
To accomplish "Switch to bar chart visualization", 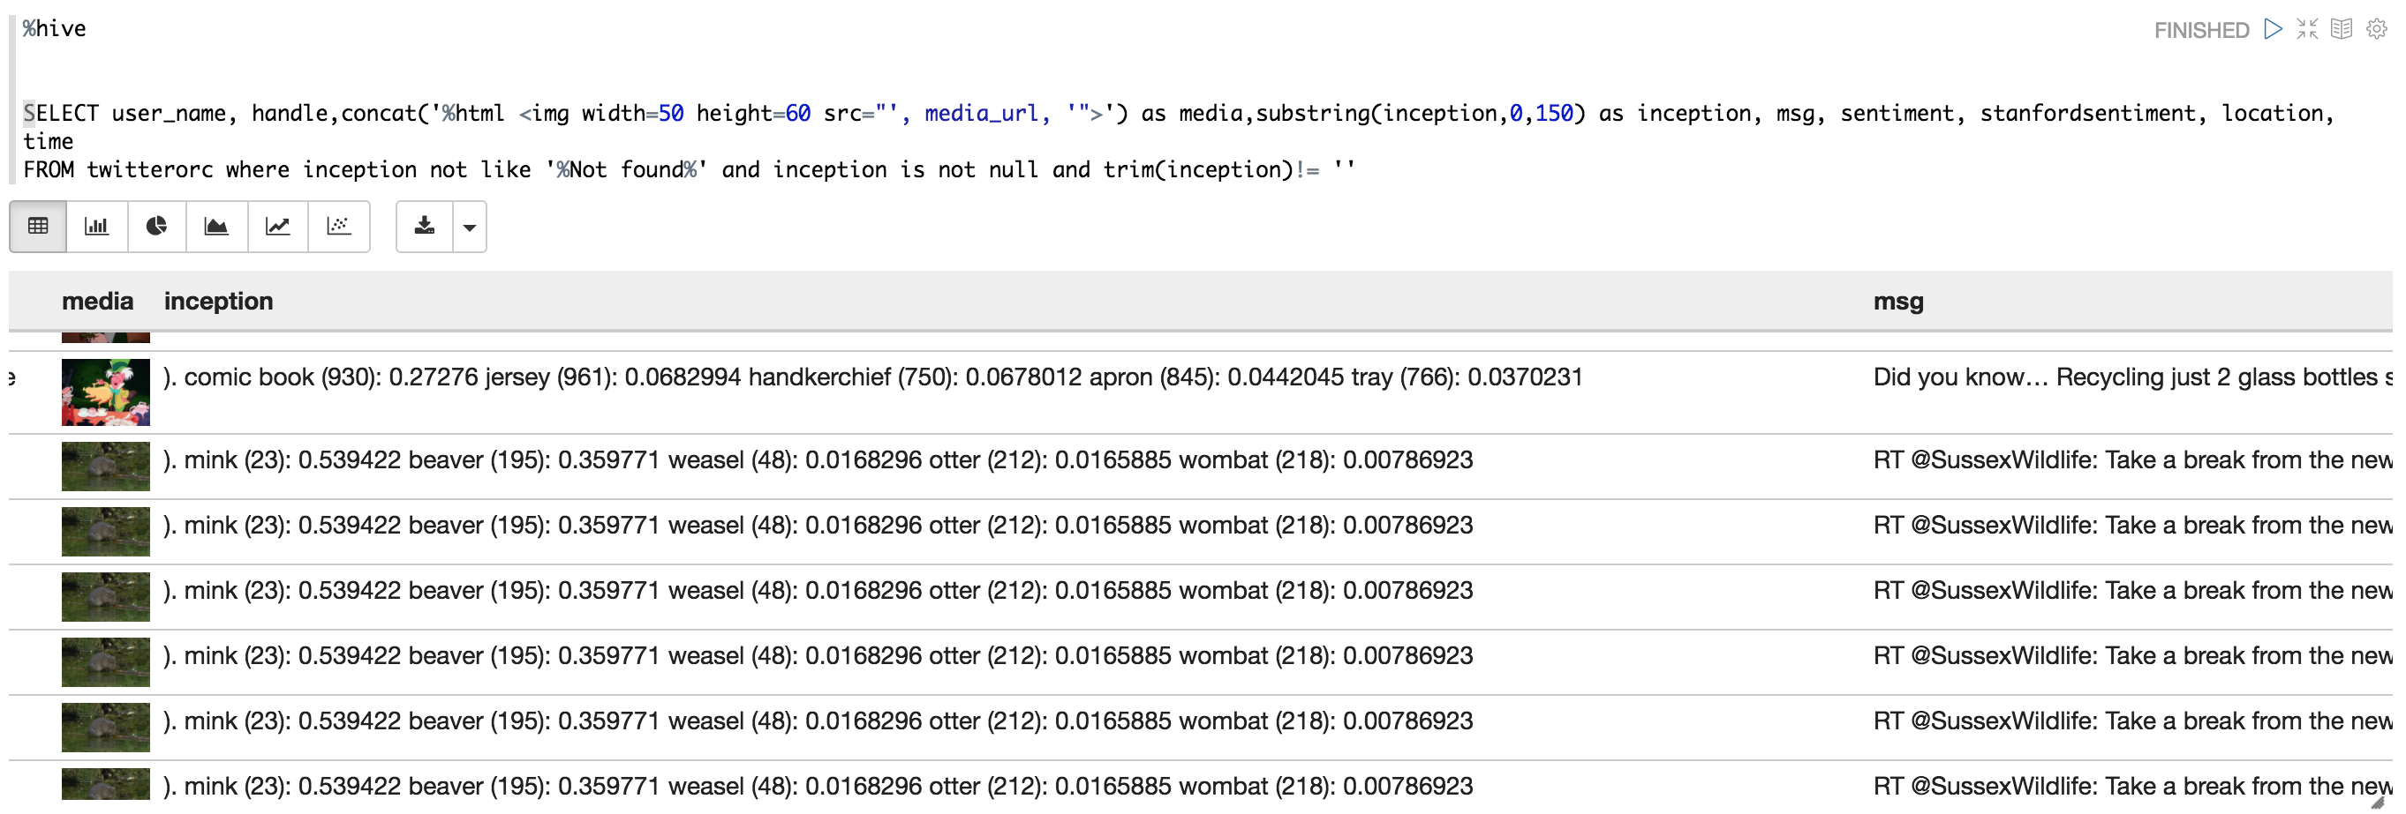I will point(96,226).
